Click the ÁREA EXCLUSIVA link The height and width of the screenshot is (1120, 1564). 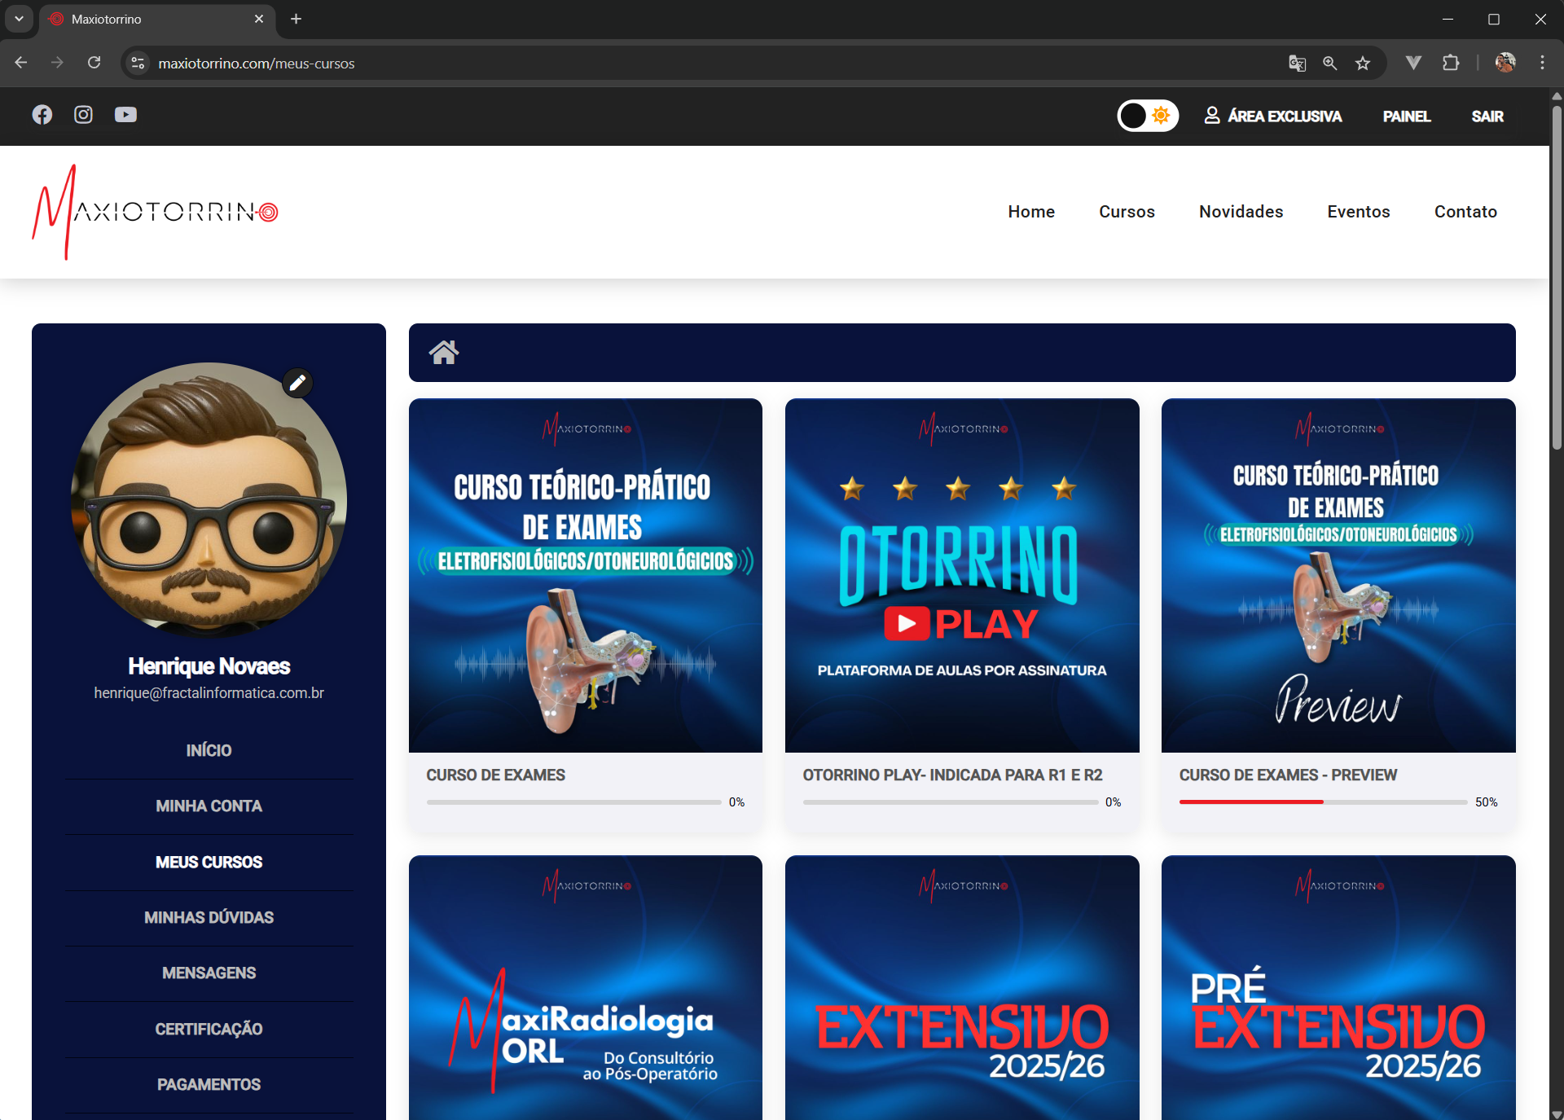coord(1273,116)
